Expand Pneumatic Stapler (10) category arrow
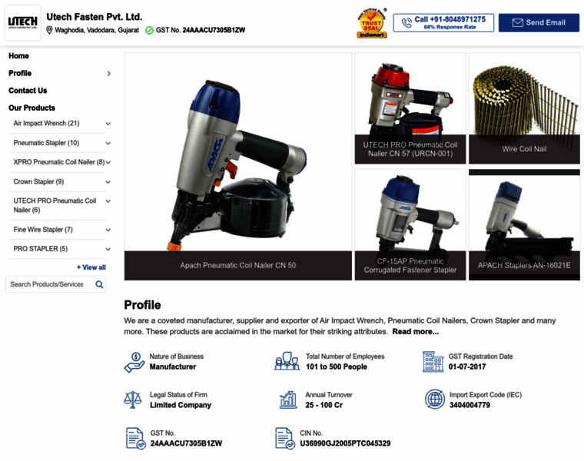584x461 pixels. [108, 143]
